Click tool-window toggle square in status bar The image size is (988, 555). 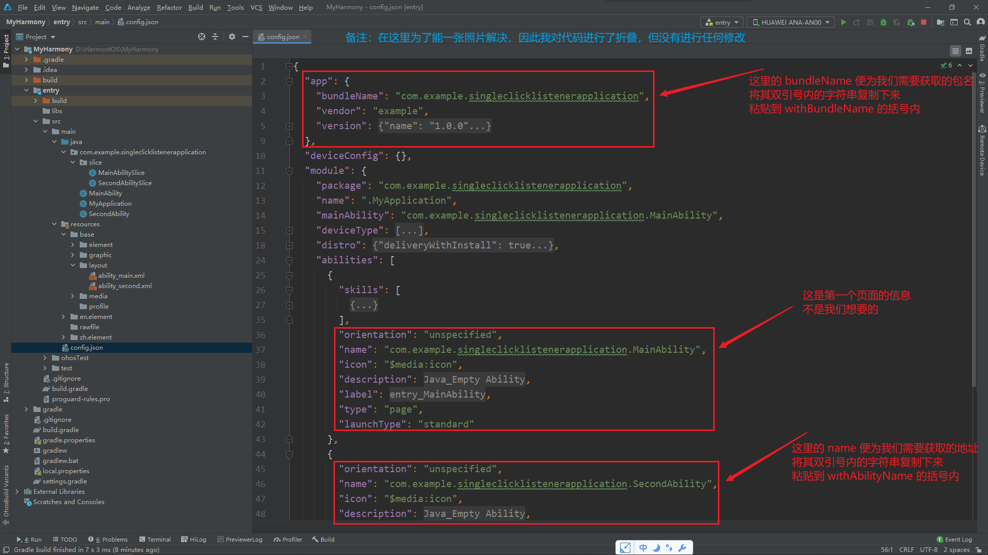(x=6, y=550)
